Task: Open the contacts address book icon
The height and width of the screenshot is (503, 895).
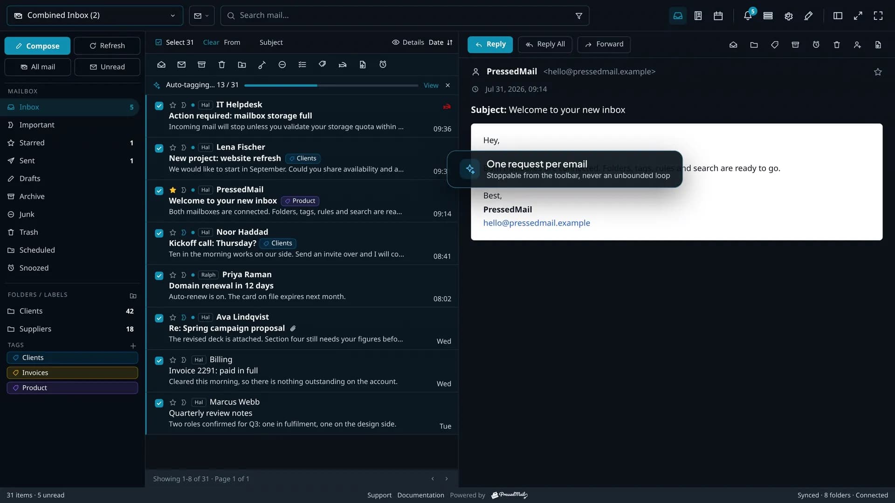Action: coord(698,16)
